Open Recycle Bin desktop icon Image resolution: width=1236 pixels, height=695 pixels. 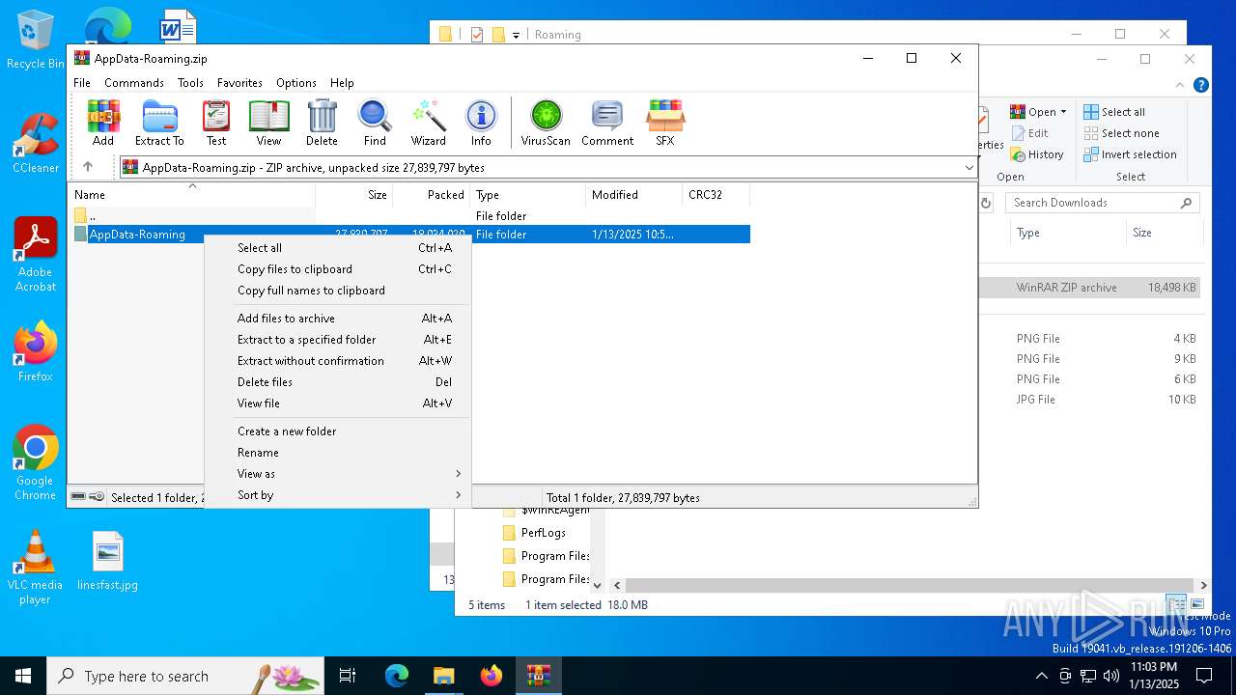click(35, 40)
